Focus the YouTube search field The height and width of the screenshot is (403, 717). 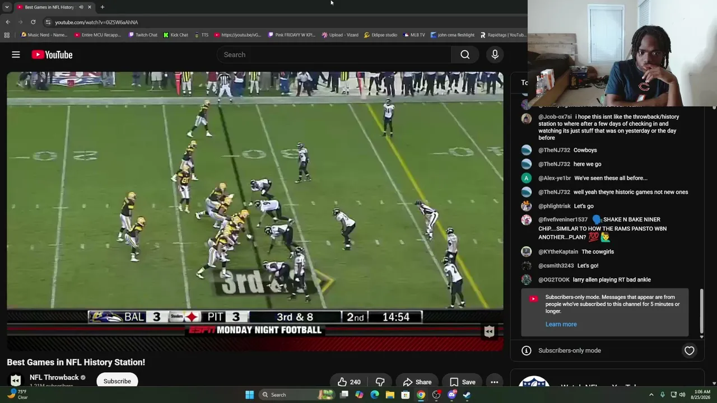(334, 54)
